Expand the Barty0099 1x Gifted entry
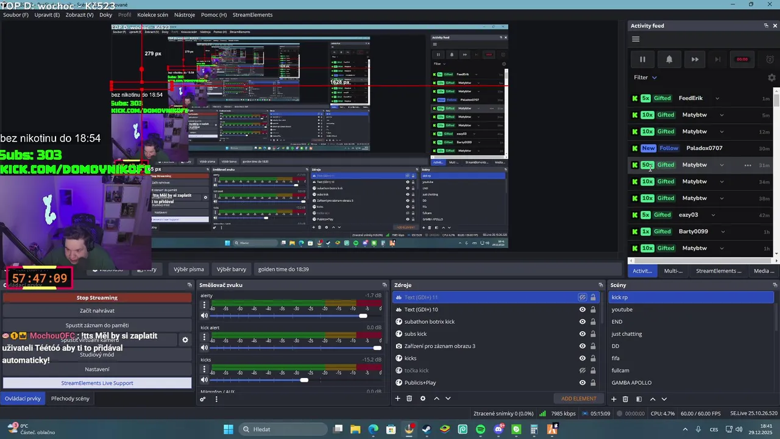This screenshot has height=439, width=780. [x=723, y=232]
